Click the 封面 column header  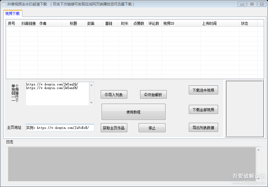point(94,23)
